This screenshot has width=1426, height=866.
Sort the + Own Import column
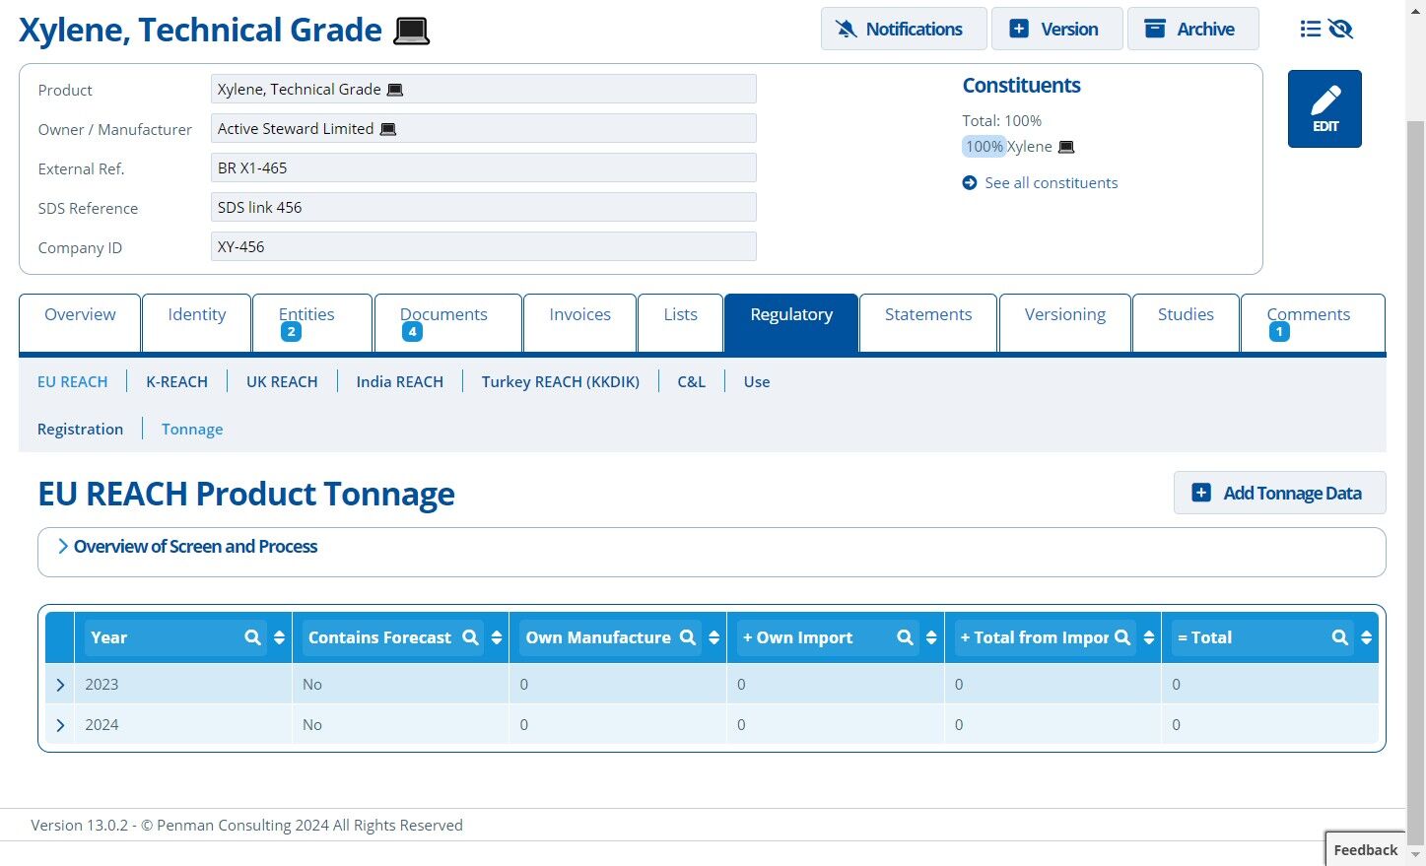click(931, 637)
